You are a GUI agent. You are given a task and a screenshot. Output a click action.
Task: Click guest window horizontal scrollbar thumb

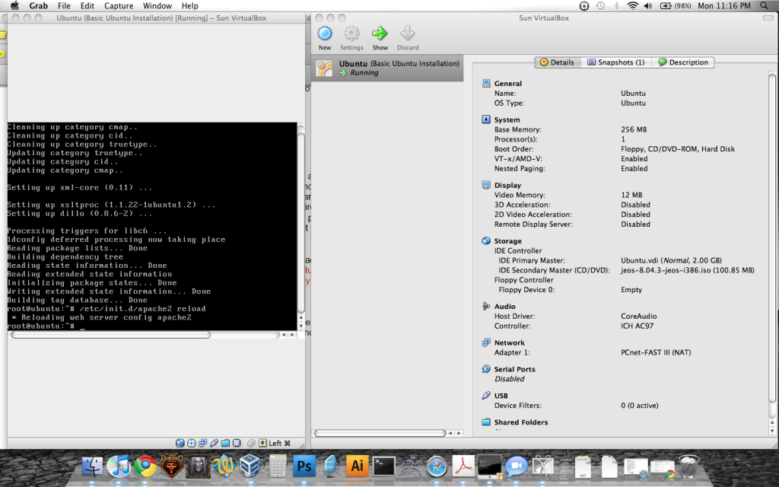tap(110, 335)
